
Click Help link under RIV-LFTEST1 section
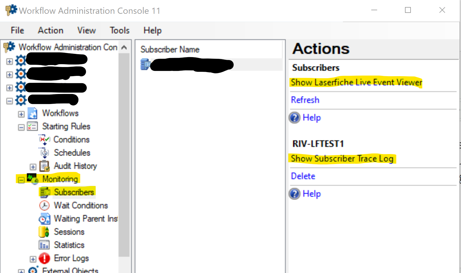[x=312, y=194]
